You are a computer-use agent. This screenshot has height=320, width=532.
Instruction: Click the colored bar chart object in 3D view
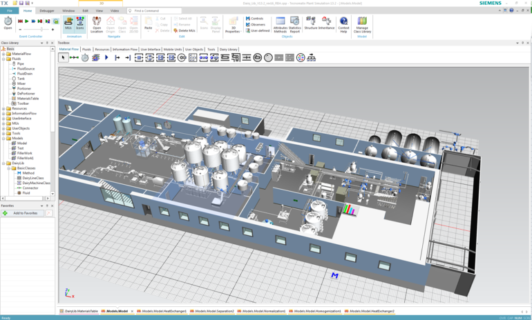(350, 209)
